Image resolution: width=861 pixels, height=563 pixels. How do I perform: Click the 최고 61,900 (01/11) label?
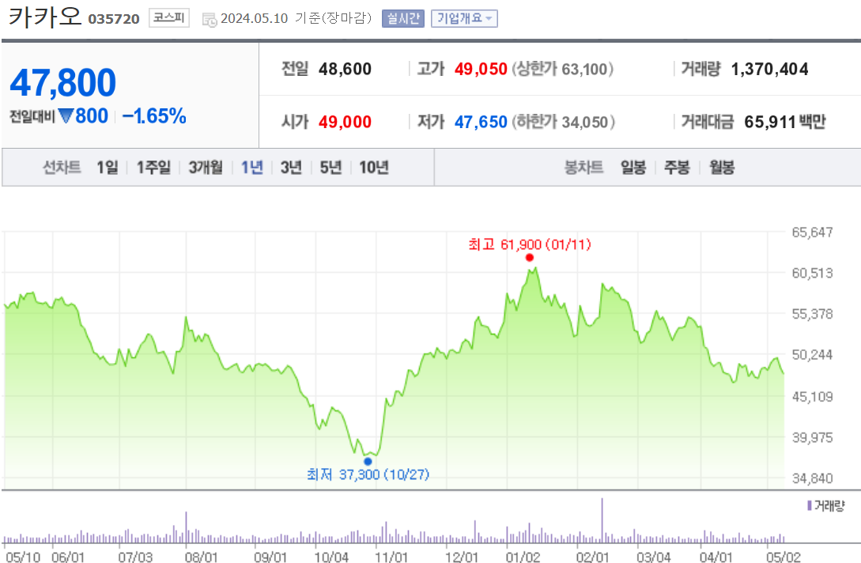530,244
